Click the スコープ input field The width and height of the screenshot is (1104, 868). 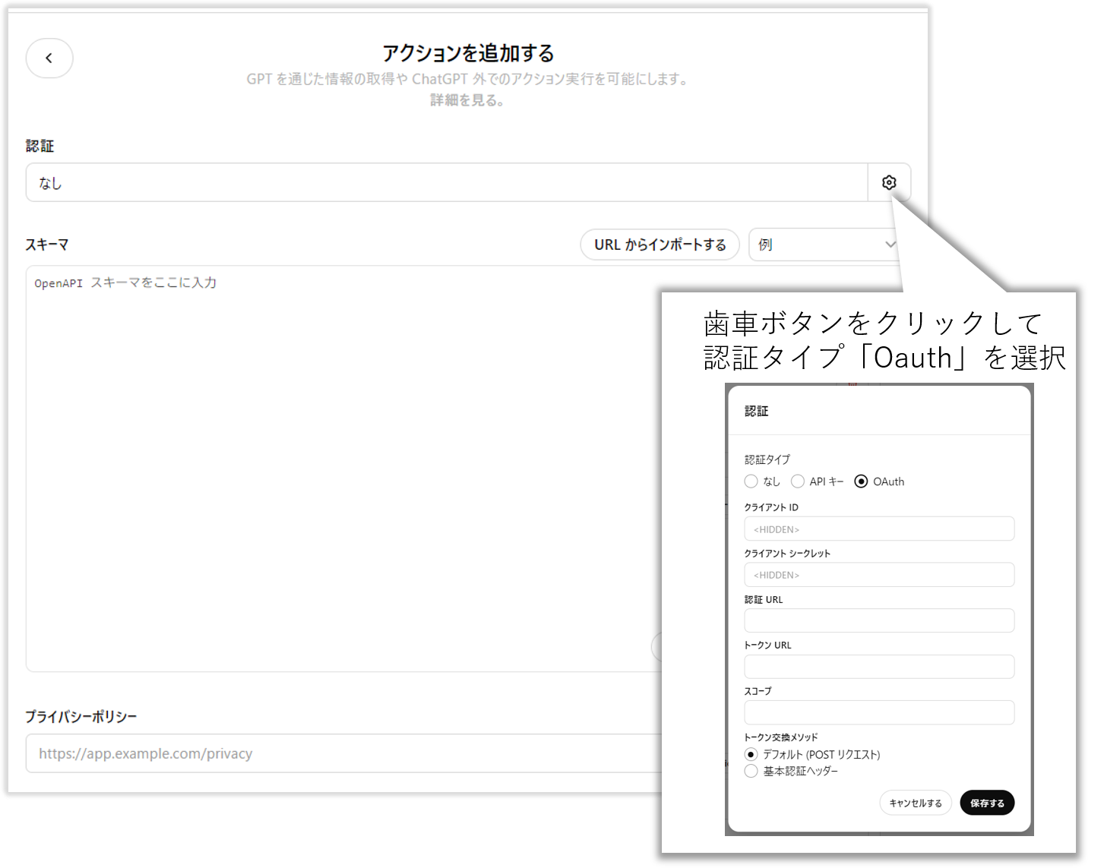(x=879, y=712)
